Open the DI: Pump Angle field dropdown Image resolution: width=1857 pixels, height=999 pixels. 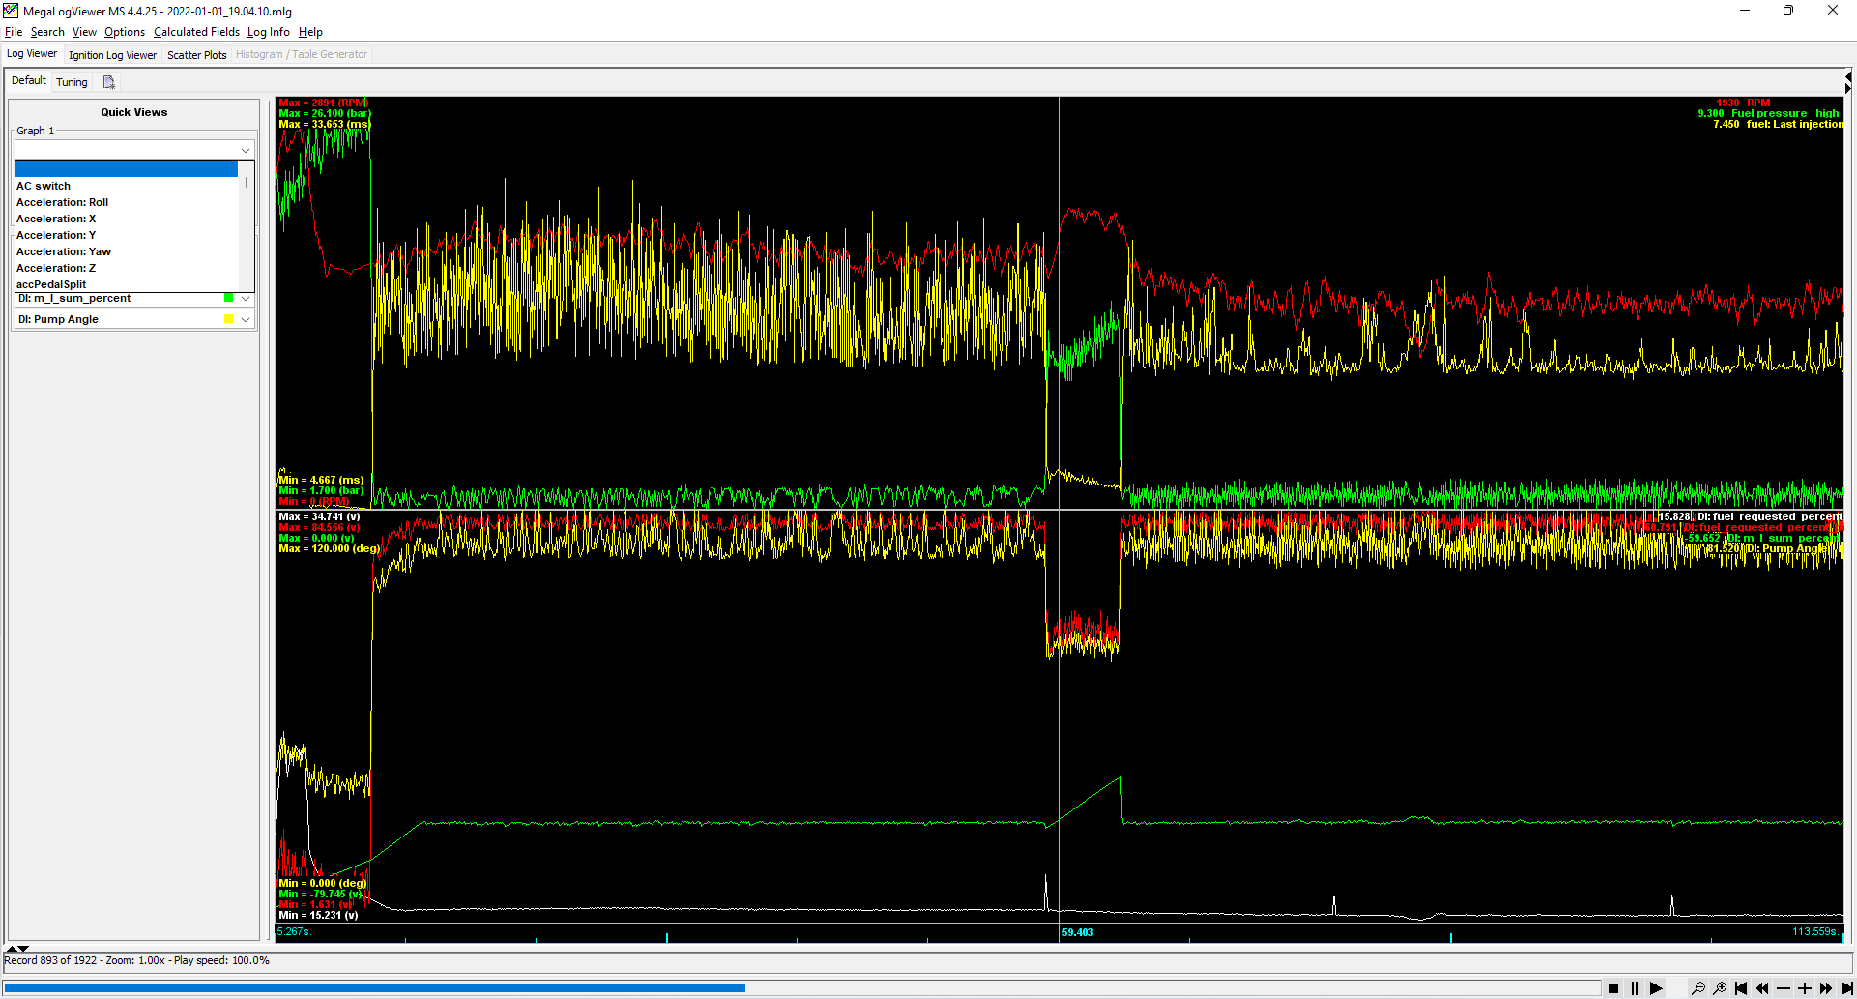(x=246, y=319)
